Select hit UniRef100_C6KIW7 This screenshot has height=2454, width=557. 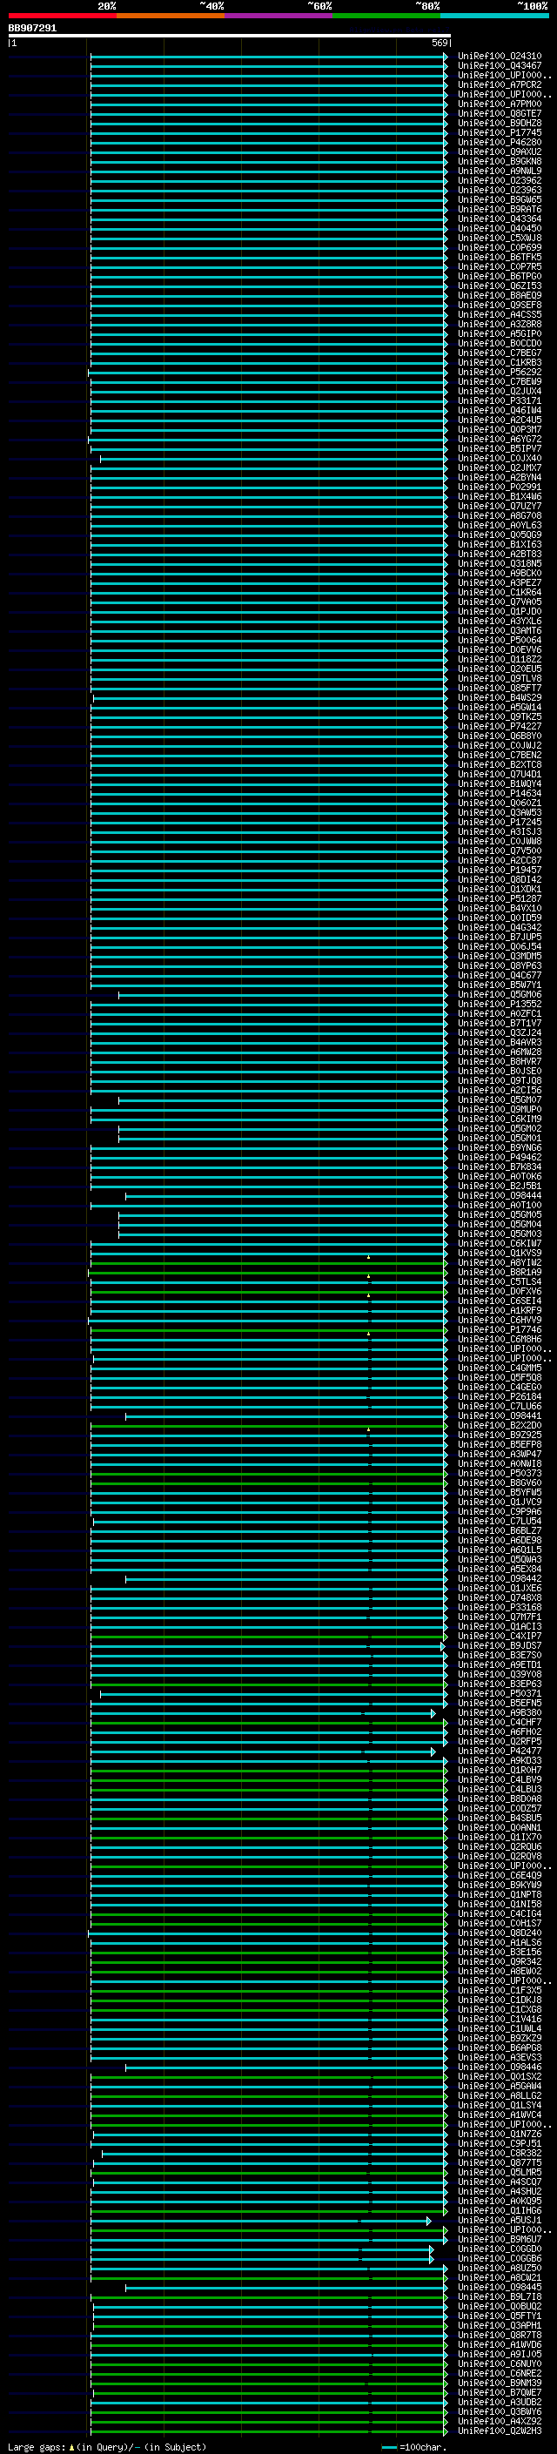point(500,1244)
